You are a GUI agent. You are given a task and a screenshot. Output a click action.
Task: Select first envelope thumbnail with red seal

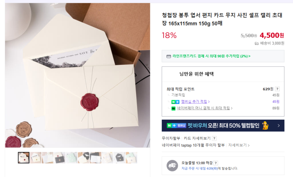point(24,158)
